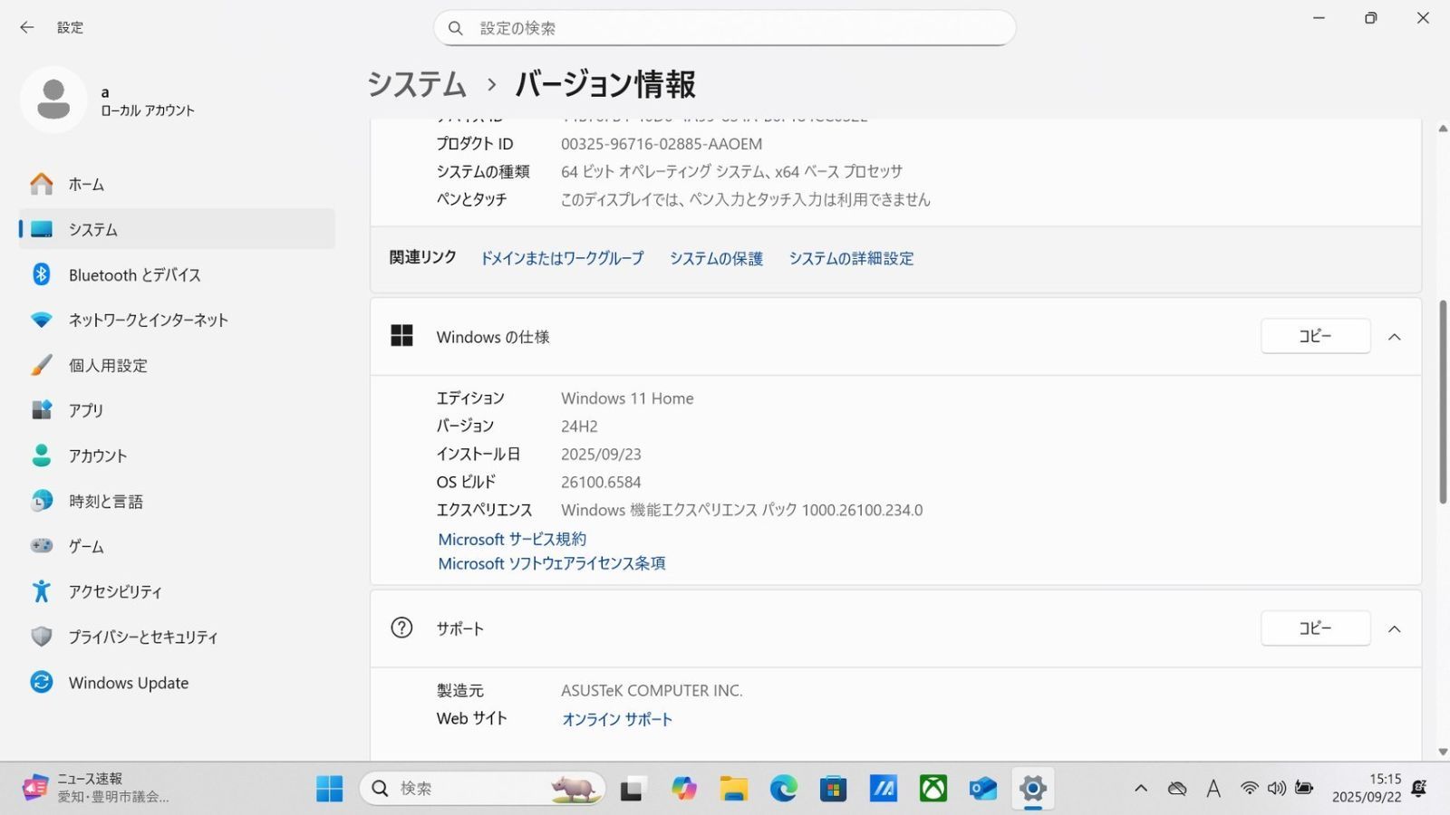1450x815 pixels.
Task: Select アカウント in the sidebar
Action: point(97,455)
